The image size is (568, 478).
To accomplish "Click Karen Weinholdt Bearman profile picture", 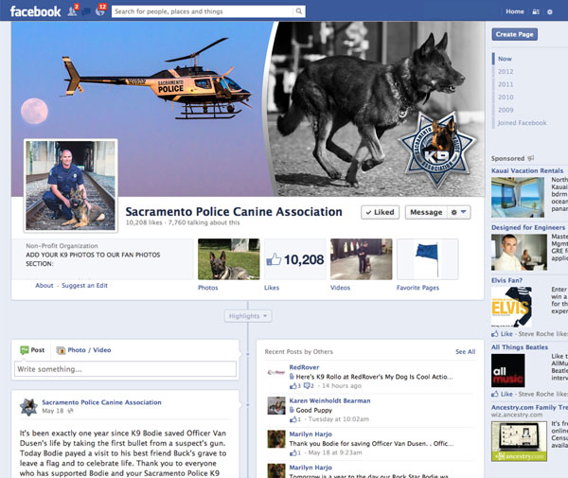I will point(276,405).
